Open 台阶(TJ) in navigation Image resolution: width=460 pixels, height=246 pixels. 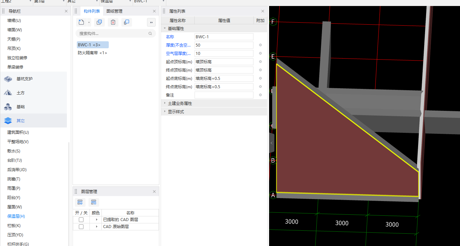(x=15, y=160)
